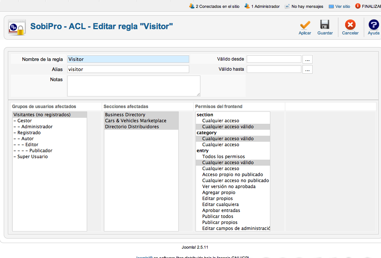
Task: Select Editar campos de administración permission
Action: coord(233,228)
